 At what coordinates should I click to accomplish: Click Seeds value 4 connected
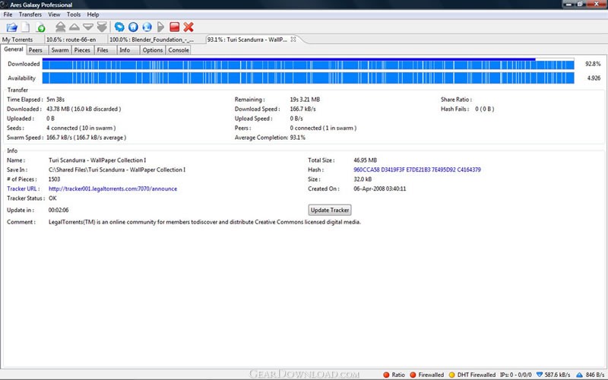pyautogui.click(x=81, y=128)
